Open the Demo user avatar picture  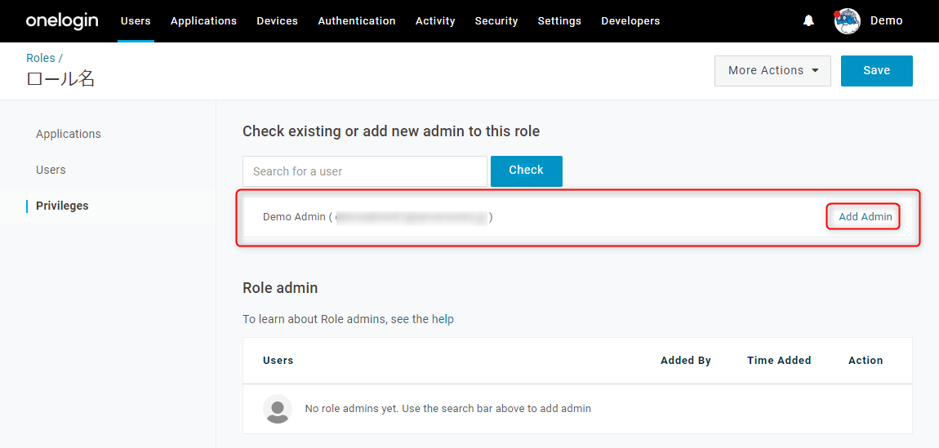[x=848, y=21]
